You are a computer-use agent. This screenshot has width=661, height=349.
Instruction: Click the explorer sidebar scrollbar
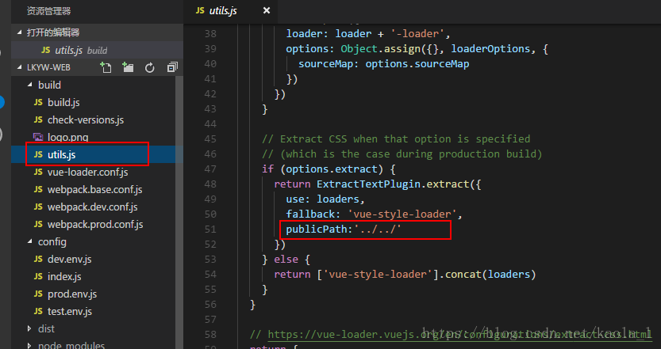point(179,211)
